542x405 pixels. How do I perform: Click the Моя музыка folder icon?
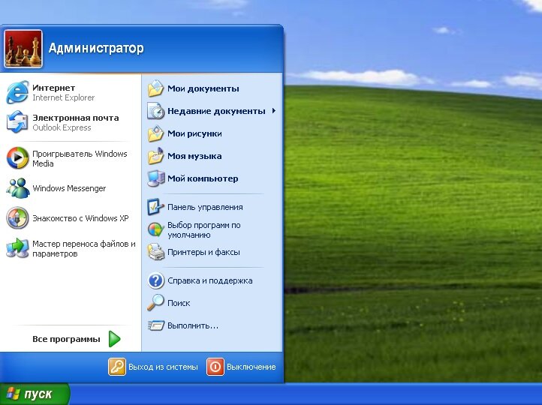pyautogui.click(x=156, y=156)
